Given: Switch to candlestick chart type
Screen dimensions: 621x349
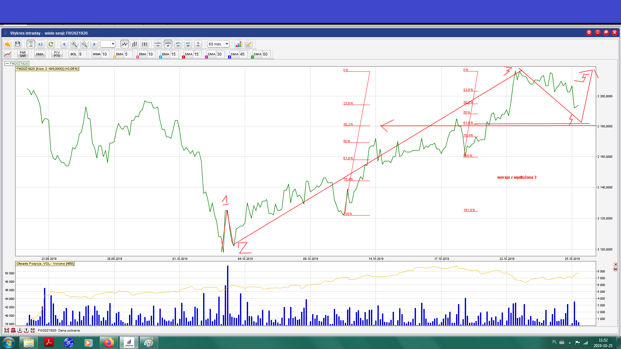Looking at the screenshot, I should point(145,44).
